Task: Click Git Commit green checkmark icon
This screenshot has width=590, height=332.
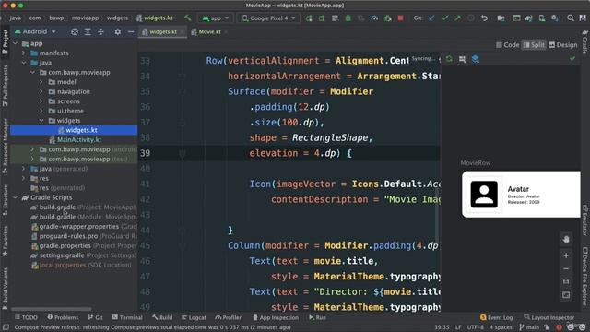Action: click(x=444, y=18)
